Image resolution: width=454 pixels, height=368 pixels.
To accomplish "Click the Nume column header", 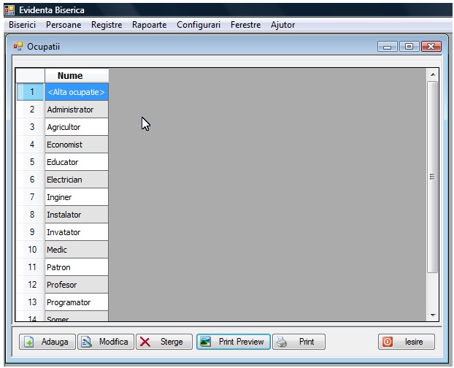I will (70, 76).
